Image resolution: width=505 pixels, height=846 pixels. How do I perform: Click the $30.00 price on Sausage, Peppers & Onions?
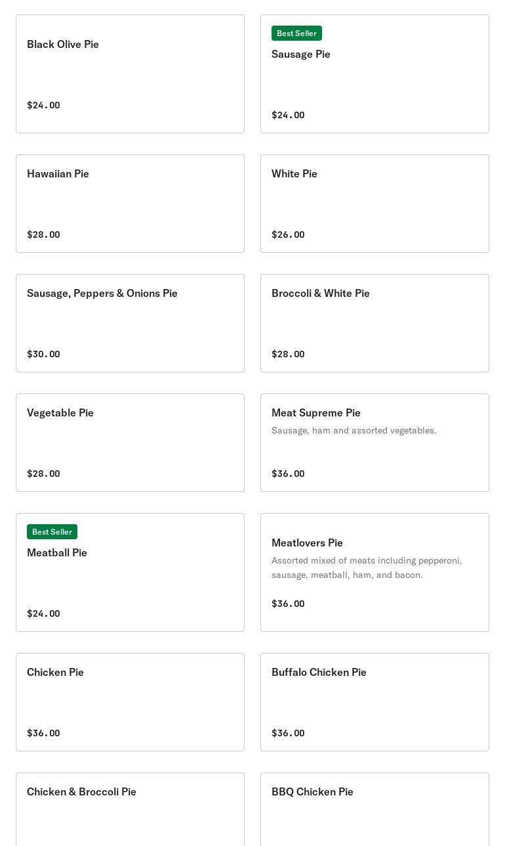[x=43, y=354]
